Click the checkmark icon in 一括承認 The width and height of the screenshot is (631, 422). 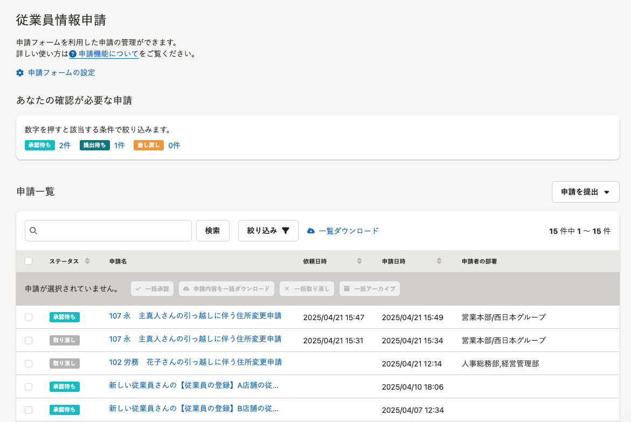(138, 289)
